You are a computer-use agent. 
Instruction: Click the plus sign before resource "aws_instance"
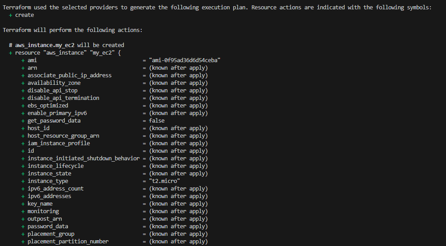point(11,53)
